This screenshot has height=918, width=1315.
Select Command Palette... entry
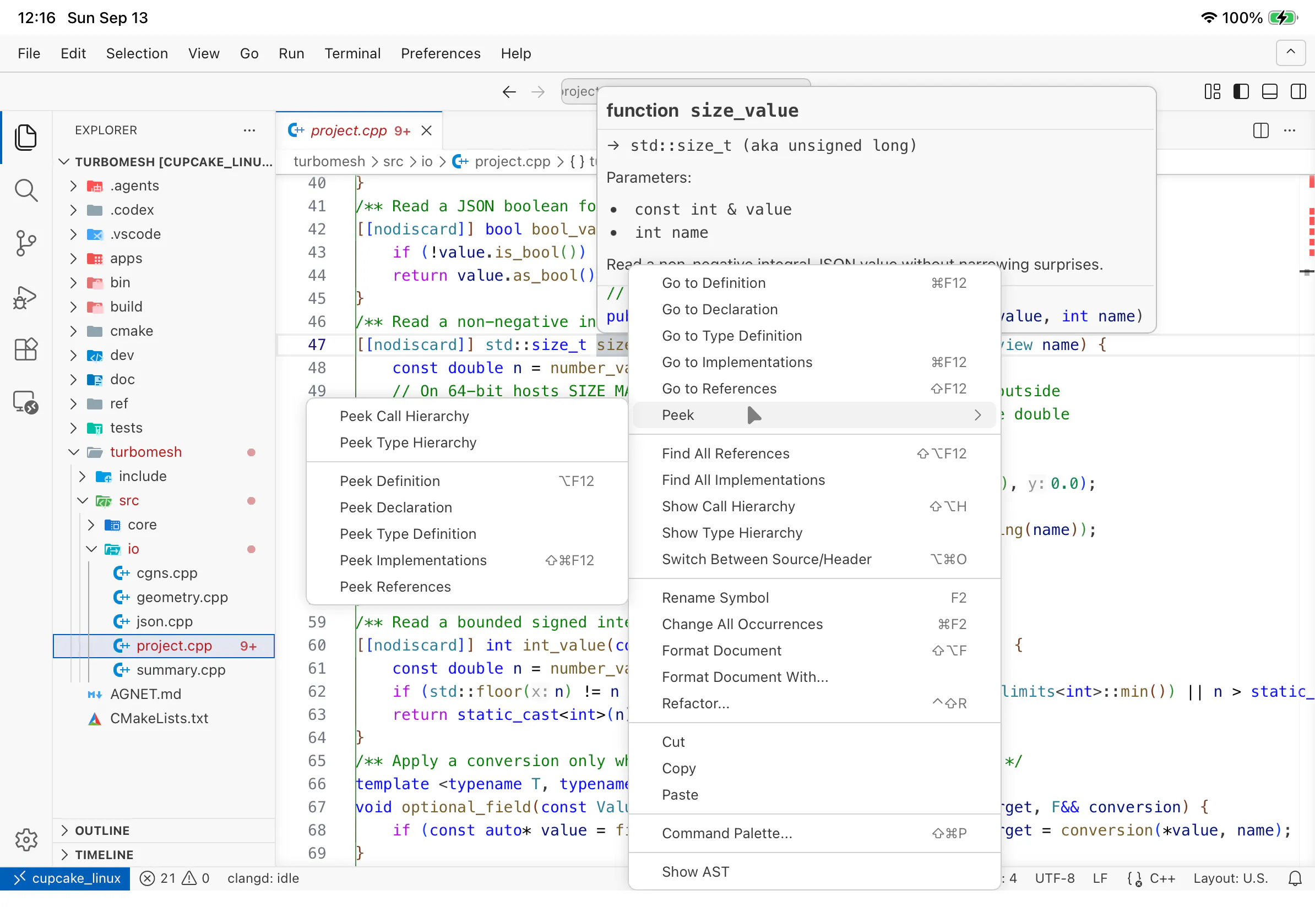tap(814, 834)
